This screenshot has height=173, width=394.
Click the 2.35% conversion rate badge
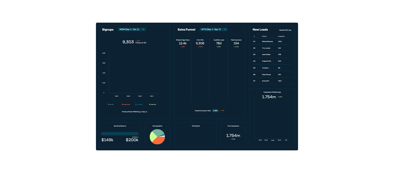click(x=215, y=111)
